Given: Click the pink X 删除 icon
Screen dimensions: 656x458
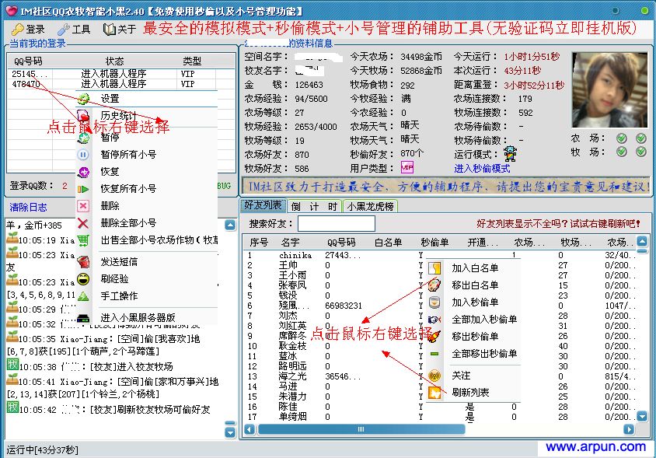Looking at the screenshot, I should click(83, 206).
